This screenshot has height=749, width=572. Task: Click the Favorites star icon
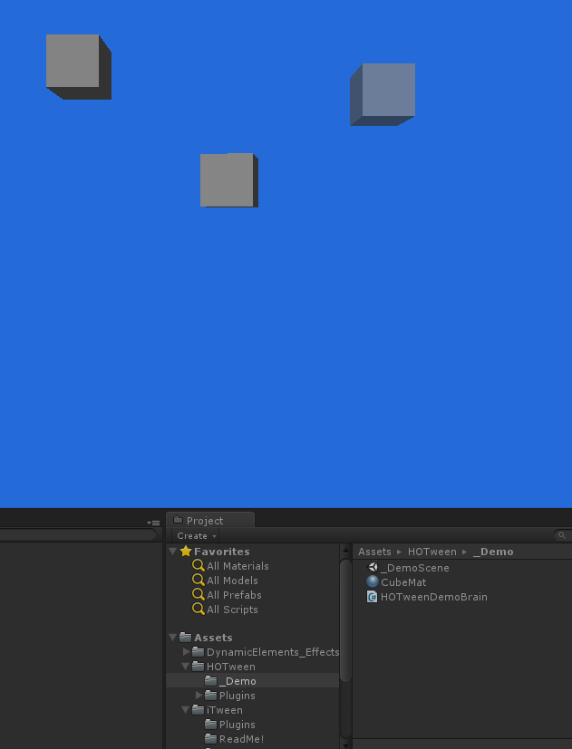point(186,552)
